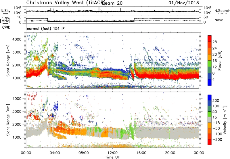Select the 3000 tick in power panel

(17, 52)
